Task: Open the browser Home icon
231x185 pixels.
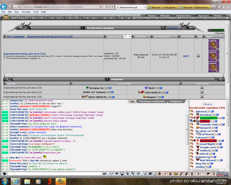Action: [219, 7]
